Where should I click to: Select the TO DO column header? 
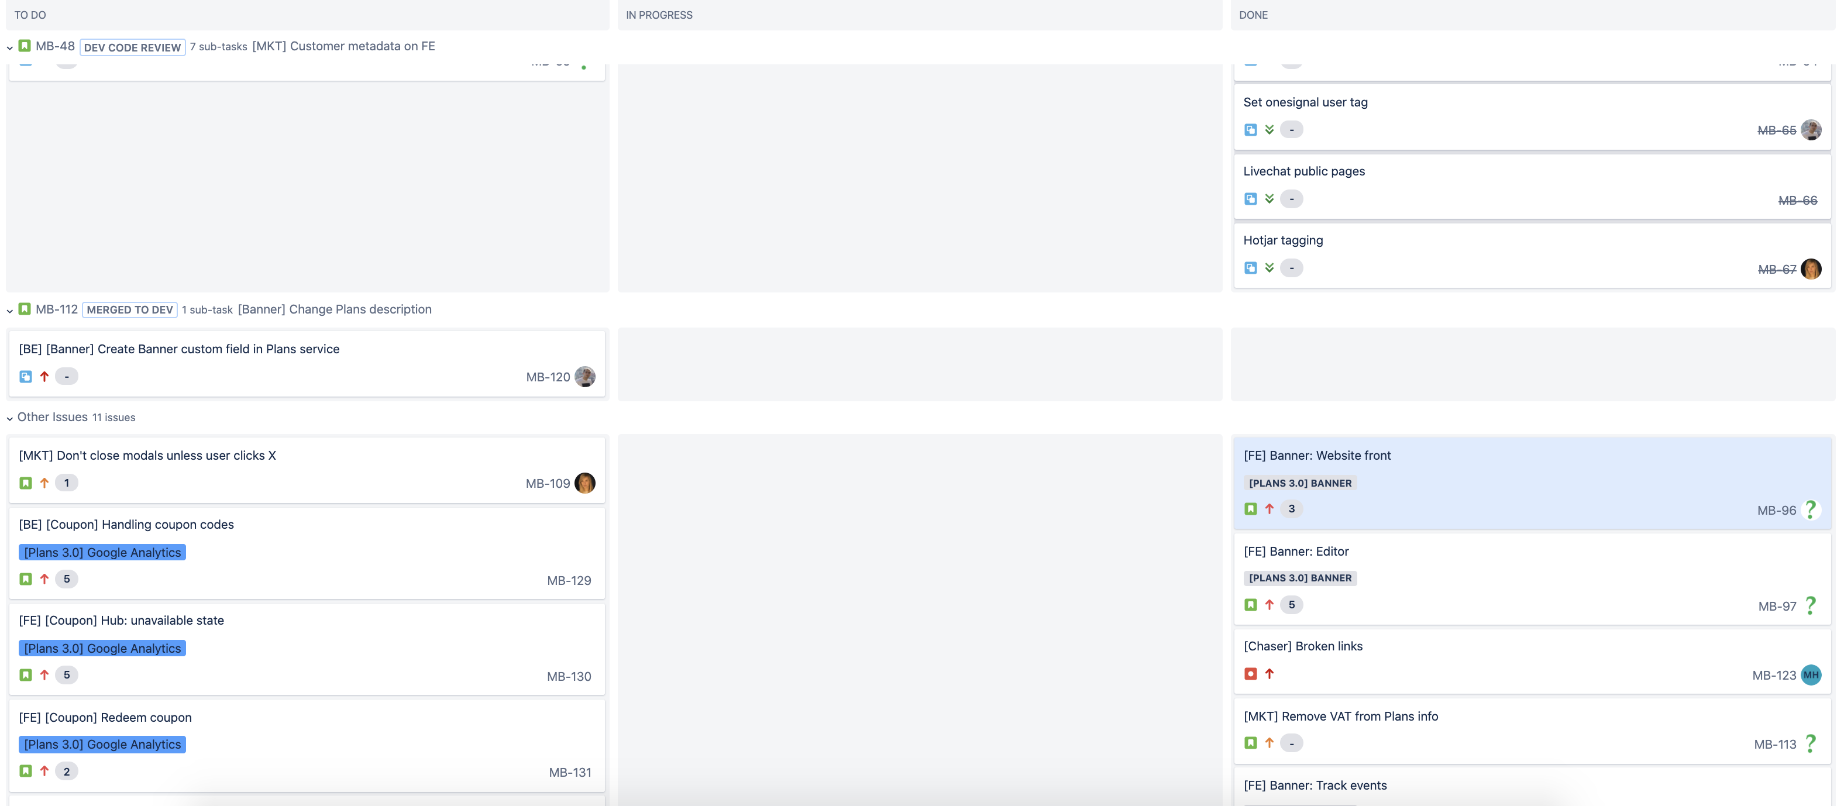pyautogui.click(x=307, y=15)
